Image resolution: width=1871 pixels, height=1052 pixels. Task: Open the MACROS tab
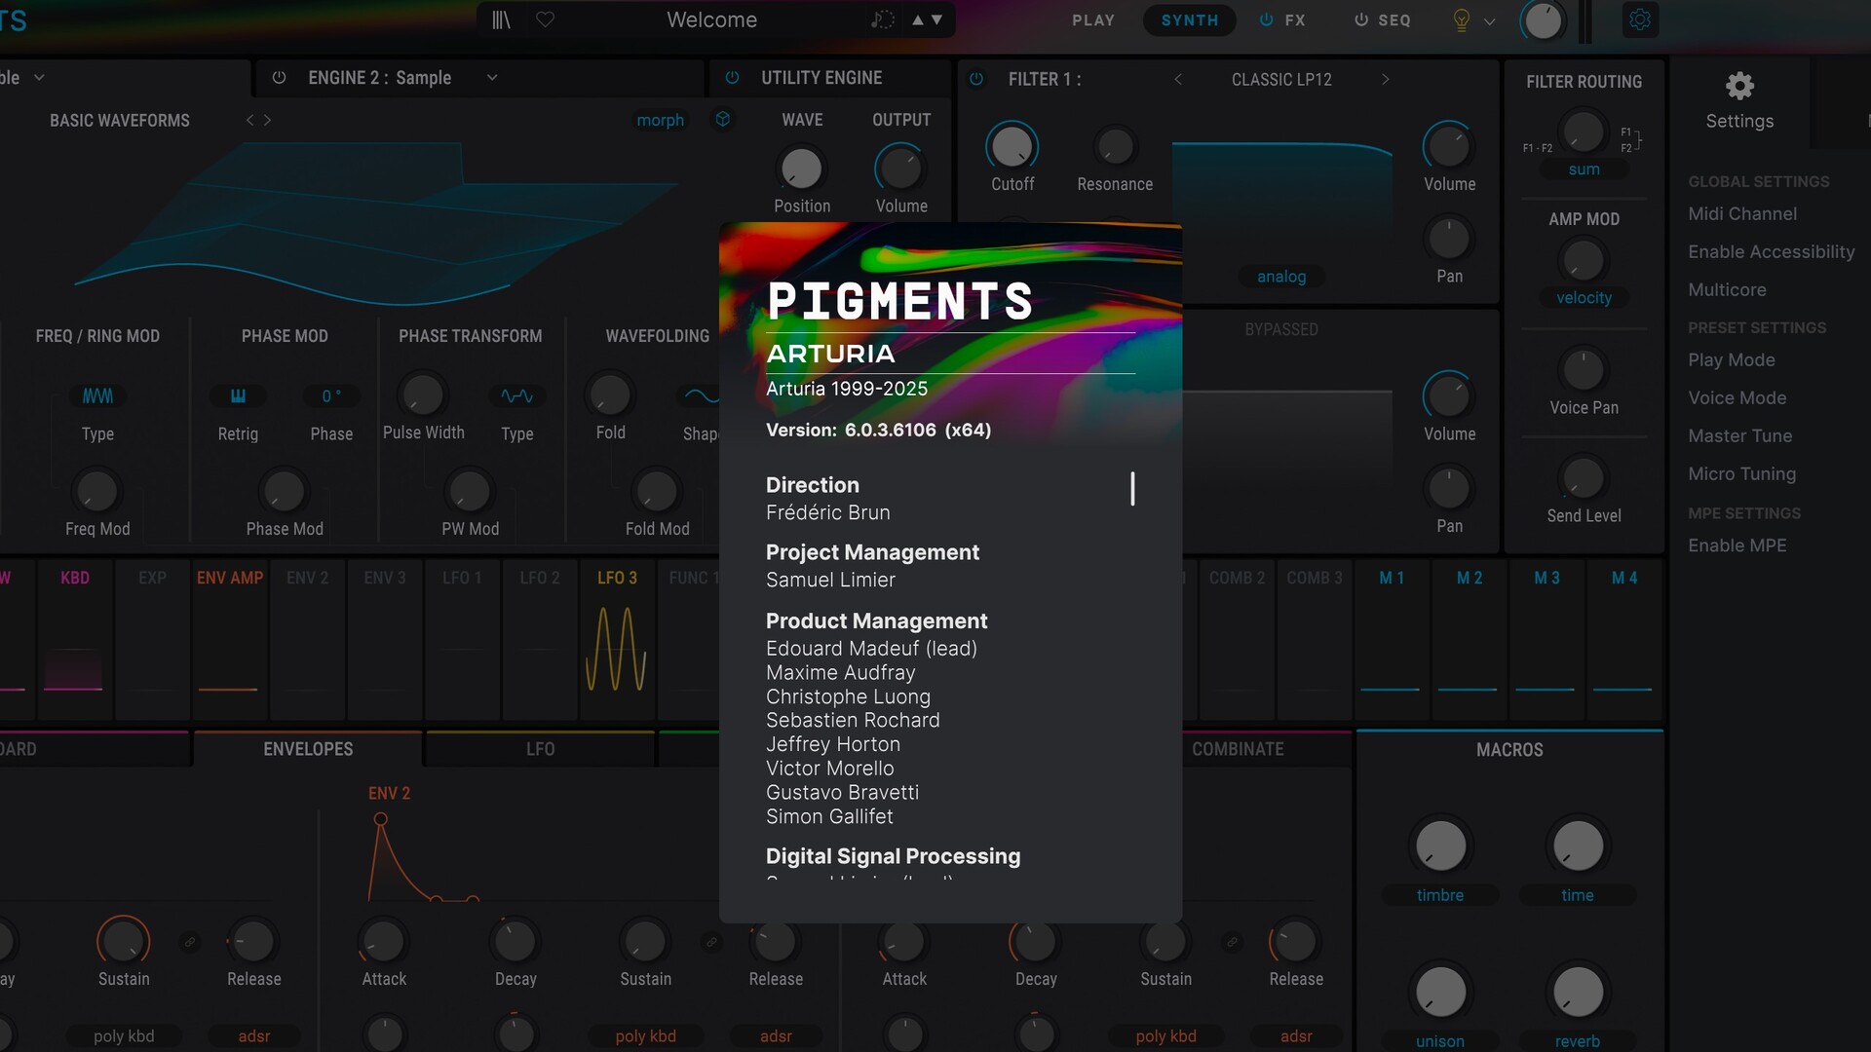(x=1509, y=749)
